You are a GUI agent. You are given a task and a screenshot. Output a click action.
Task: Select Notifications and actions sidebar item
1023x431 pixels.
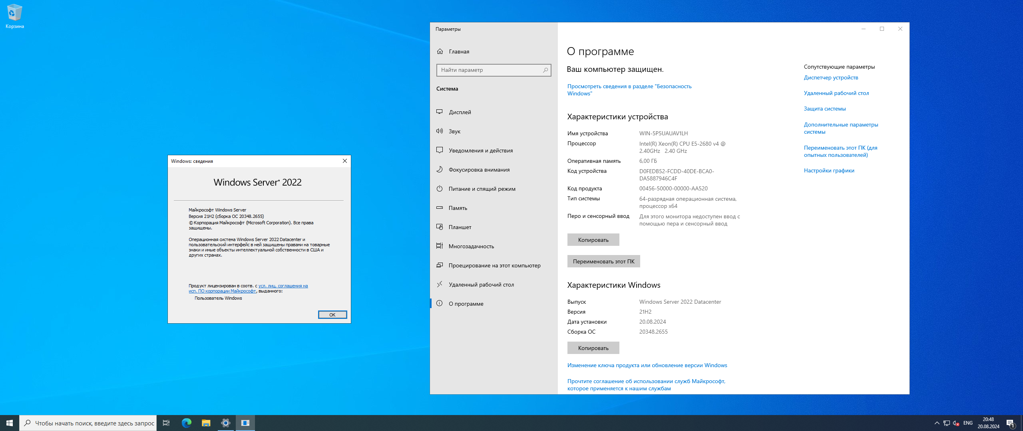click(481, 150)
